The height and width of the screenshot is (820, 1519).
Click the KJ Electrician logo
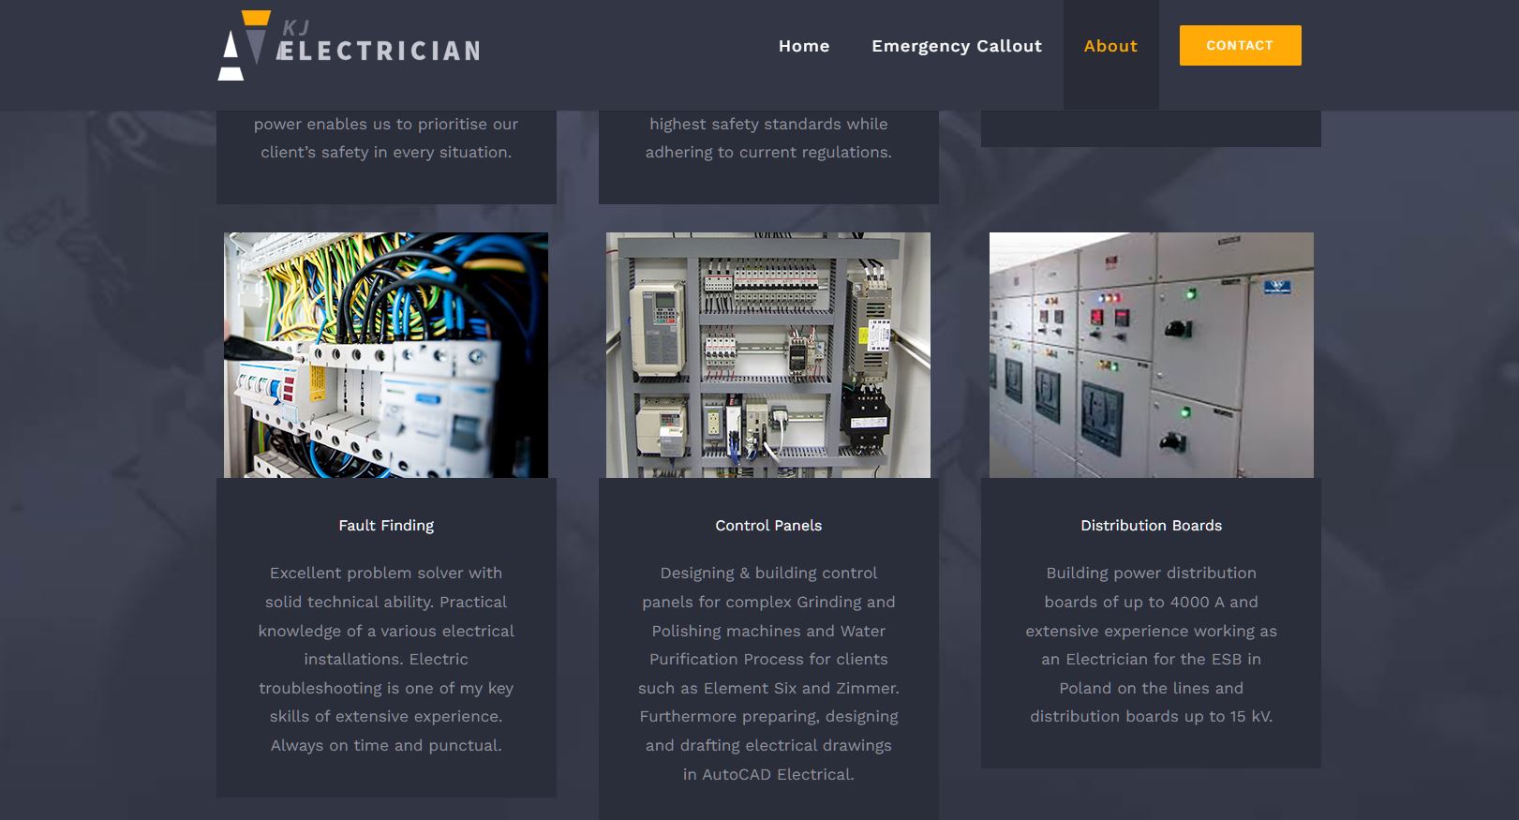(x=349, y=46)
